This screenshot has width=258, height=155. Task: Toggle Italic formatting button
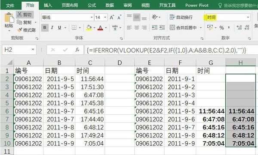click(52, 27)
